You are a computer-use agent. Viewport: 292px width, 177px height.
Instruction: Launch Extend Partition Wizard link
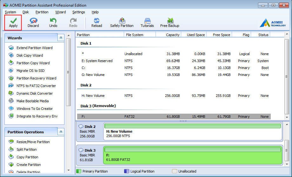(35, 48)
